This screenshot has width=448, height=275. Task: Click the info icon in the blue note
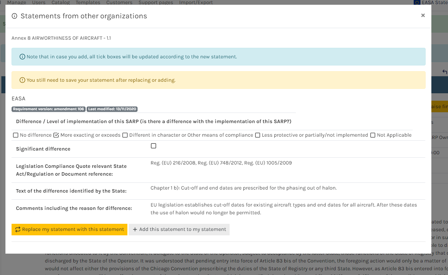click(x=22, y=56)
